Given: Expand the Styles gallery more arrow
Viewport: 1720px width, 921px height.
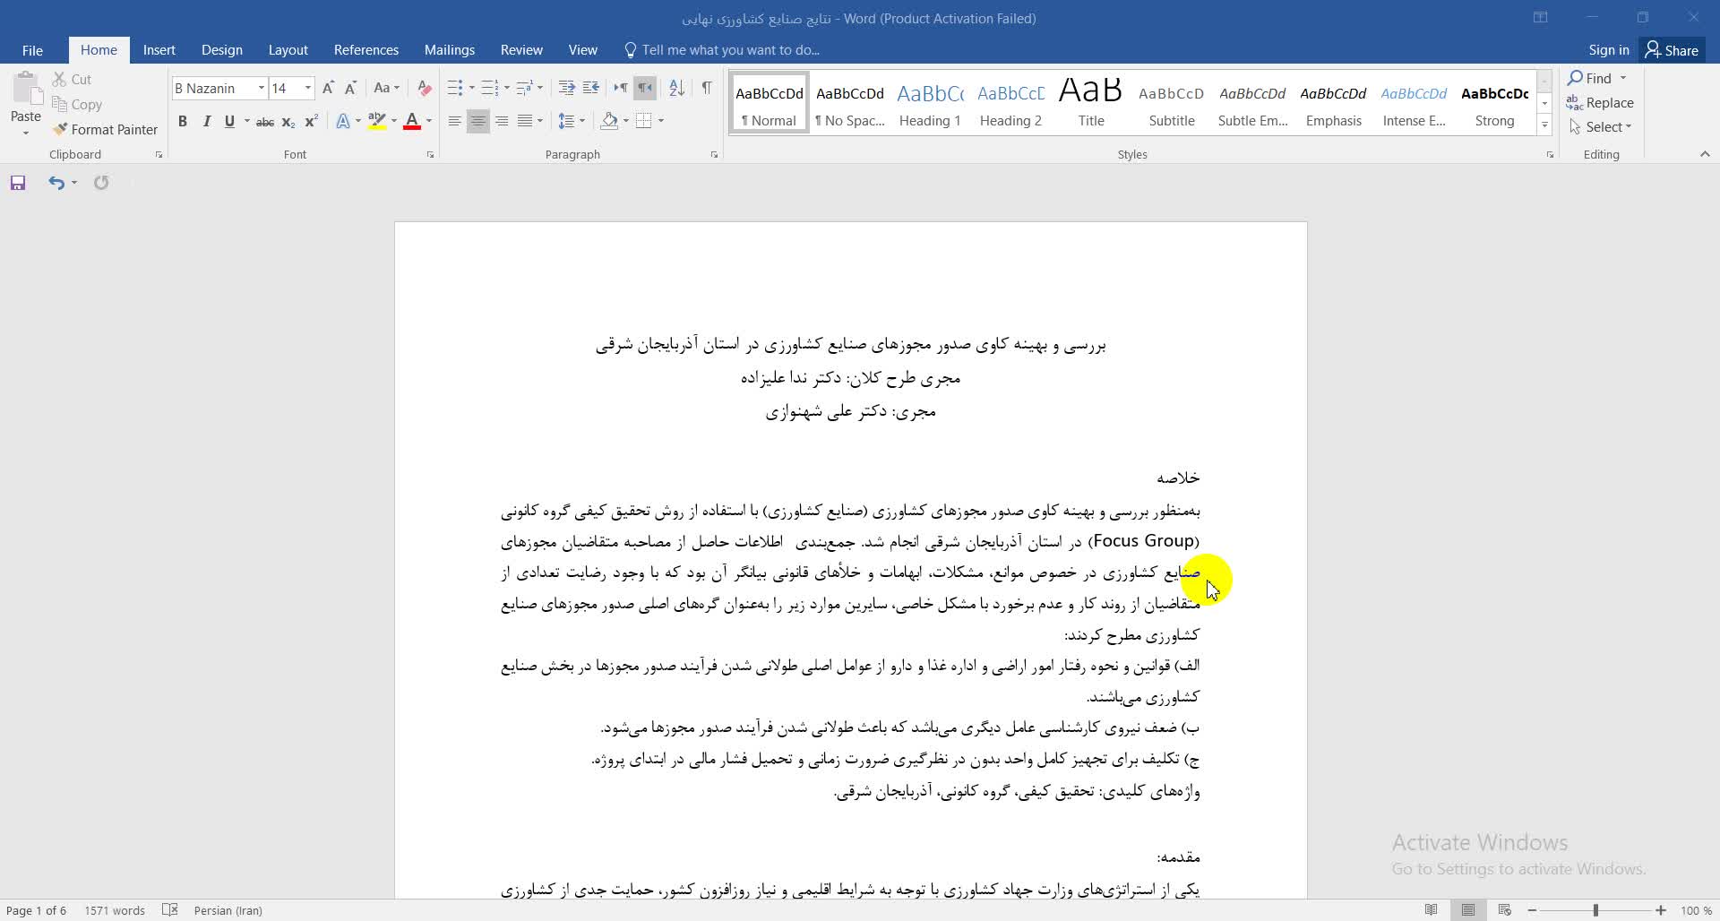Looking at the screenshot, I should (x=1544, y=126).
